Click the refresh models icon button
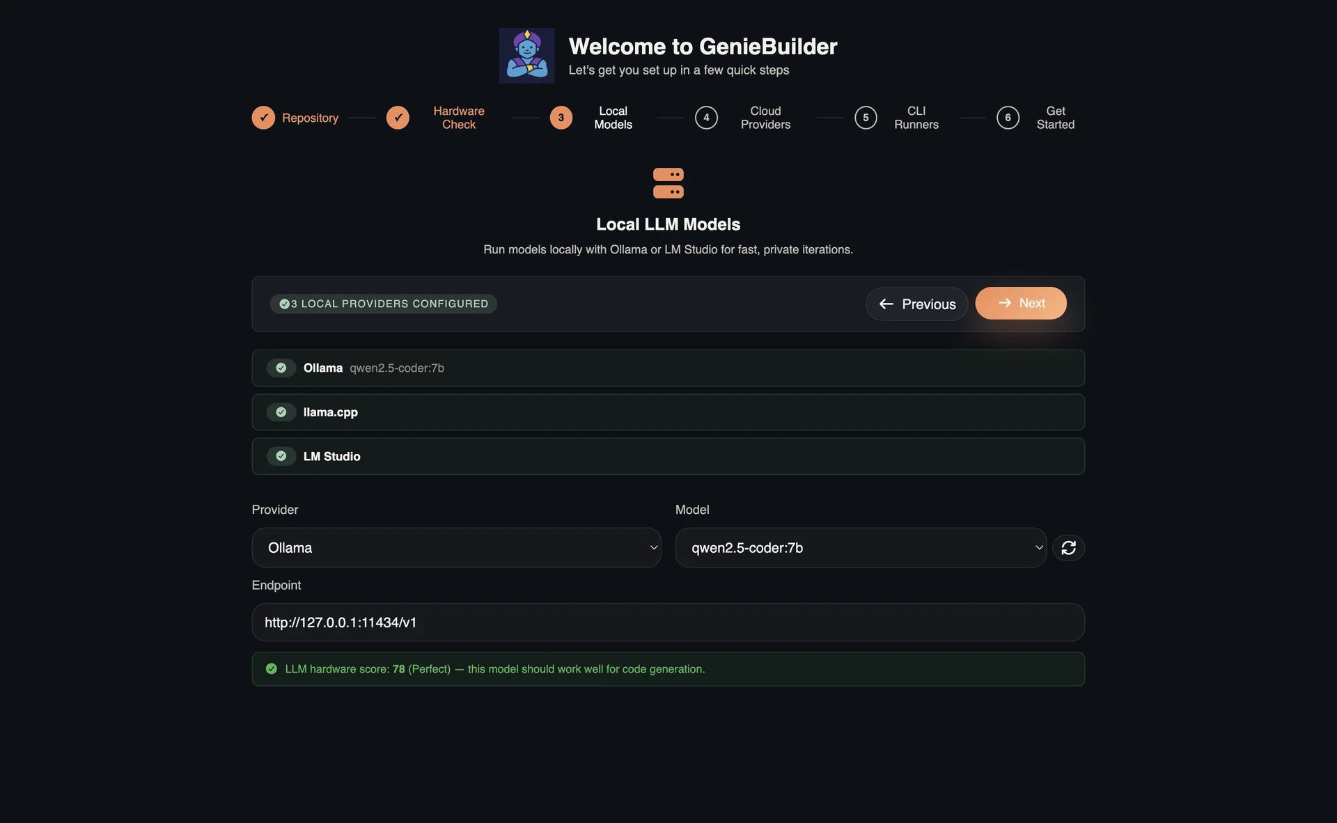This screenshot has height=823, width=1337. [x=1068, y=548]
